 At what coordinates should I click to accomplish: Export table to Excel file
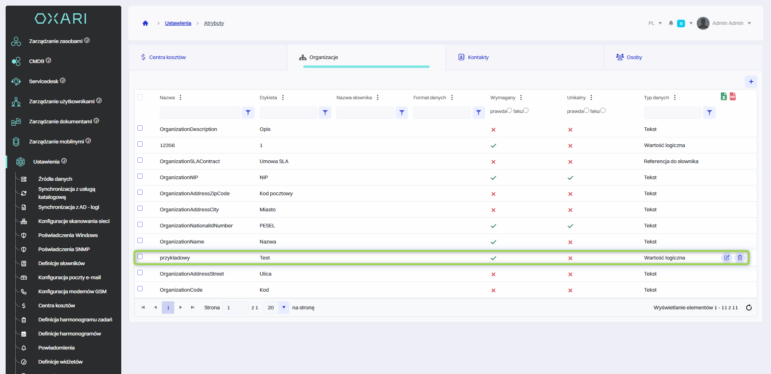point(724,96)
